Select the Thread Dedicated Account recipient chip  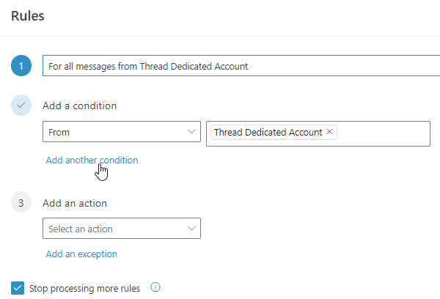click(268, 132)
